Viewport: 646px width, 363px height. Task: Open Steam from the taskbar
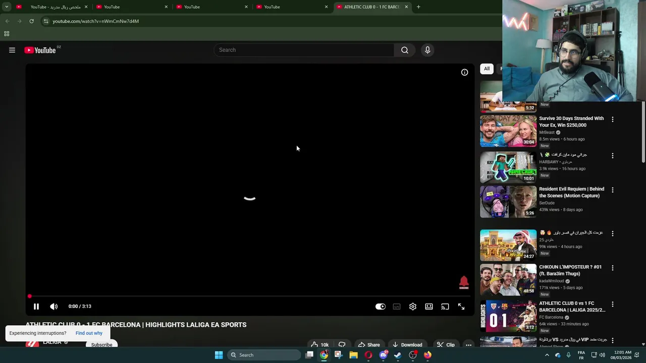tap(398, 355)
